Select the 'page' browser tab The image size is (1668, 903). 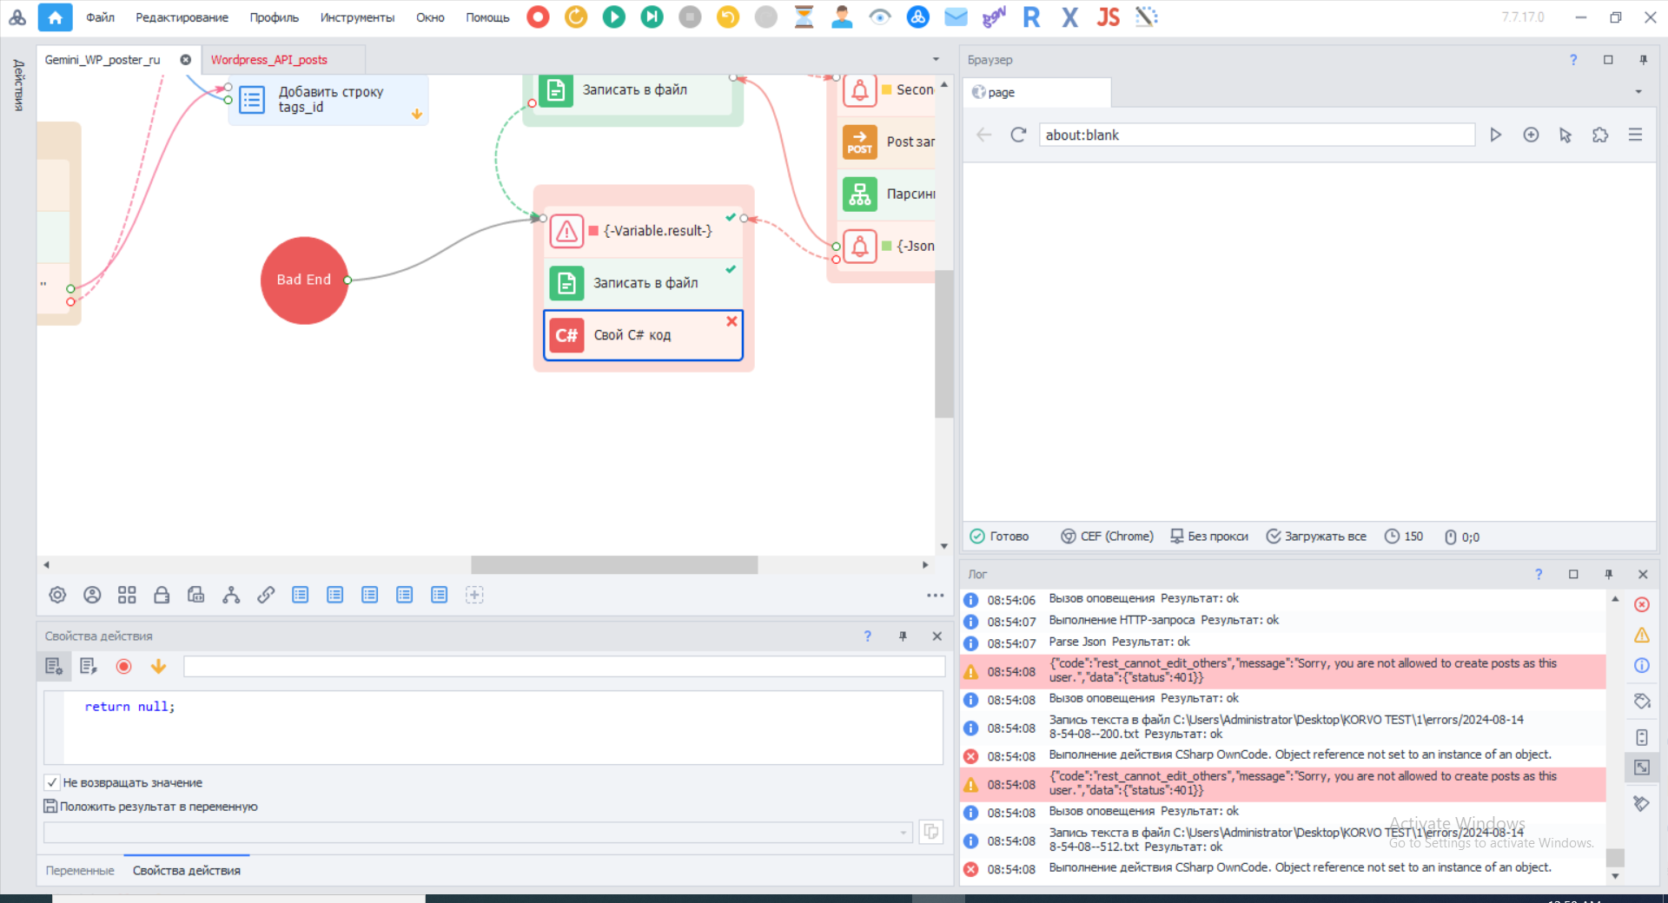pyautogui.click(x=1036, y=92)
